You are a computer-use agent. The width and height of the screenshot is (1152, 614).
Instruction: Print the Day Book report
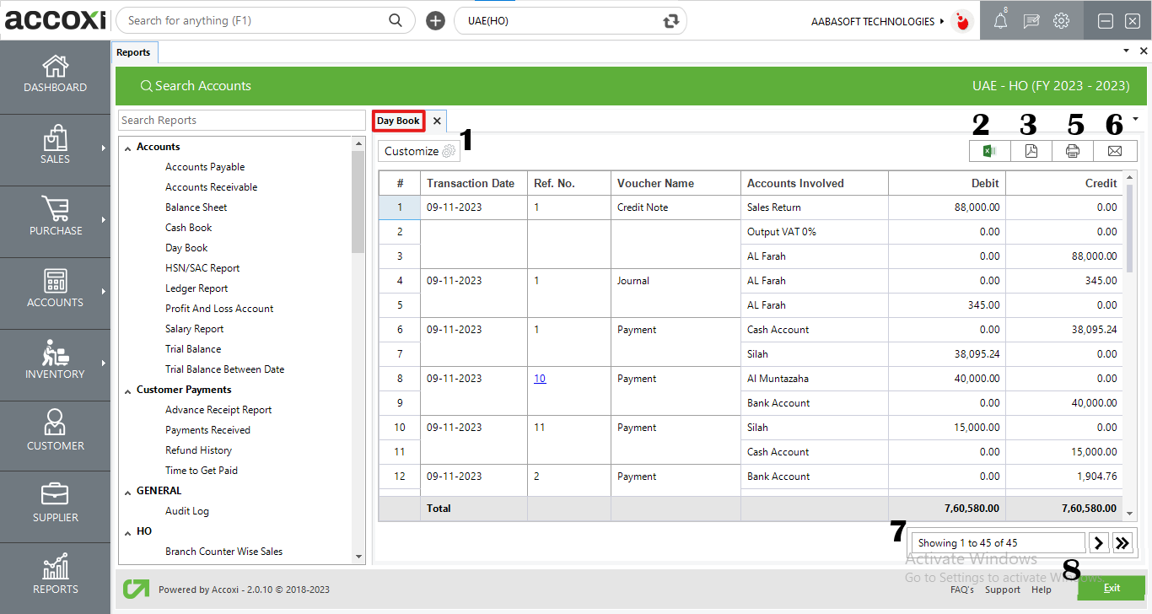coord(1073,151)
